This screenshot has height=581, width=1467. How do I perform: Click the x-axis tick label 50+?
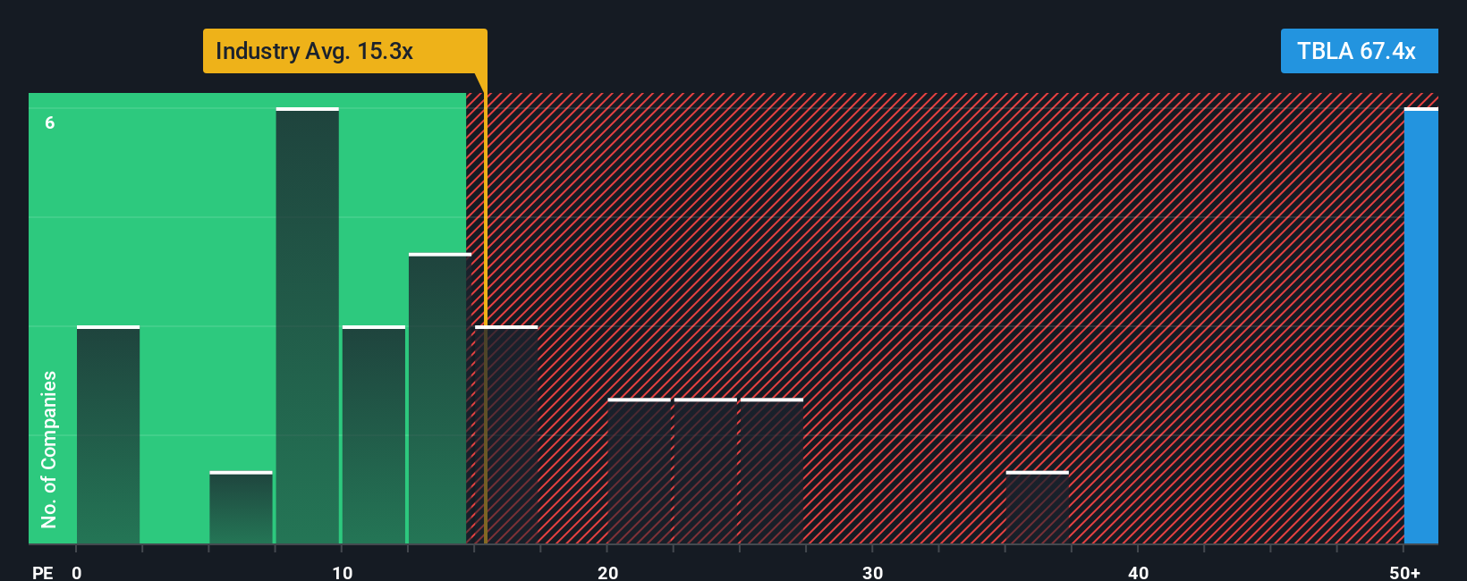coord(1404,573)
